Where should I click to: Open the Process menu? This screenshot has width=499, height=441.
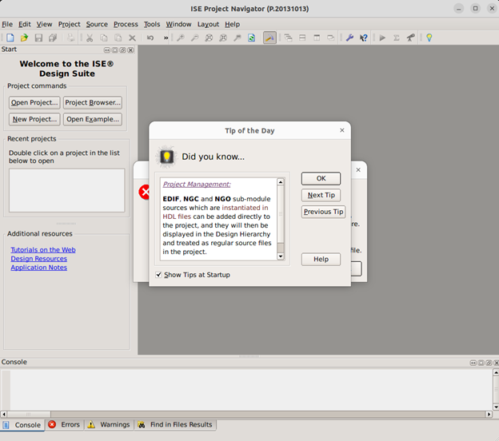pos(126,24)
